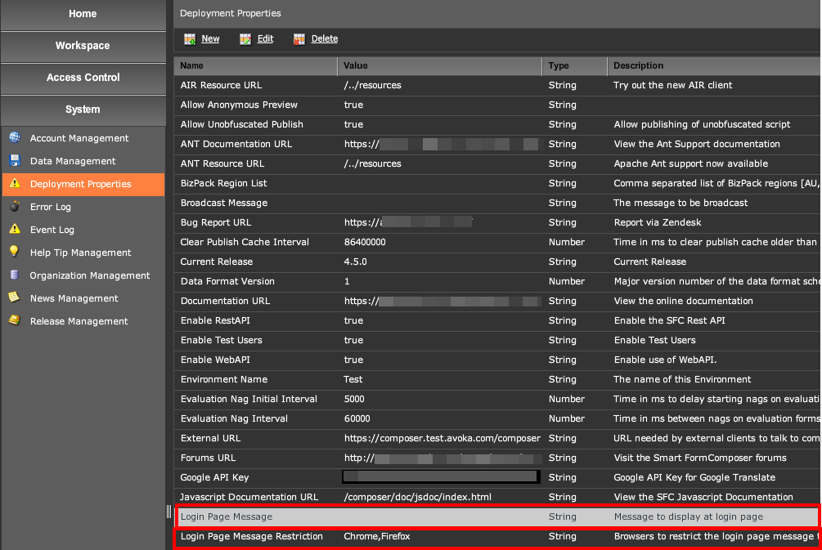Select Login Page Message Restriction row

click(x=497, y=536)
